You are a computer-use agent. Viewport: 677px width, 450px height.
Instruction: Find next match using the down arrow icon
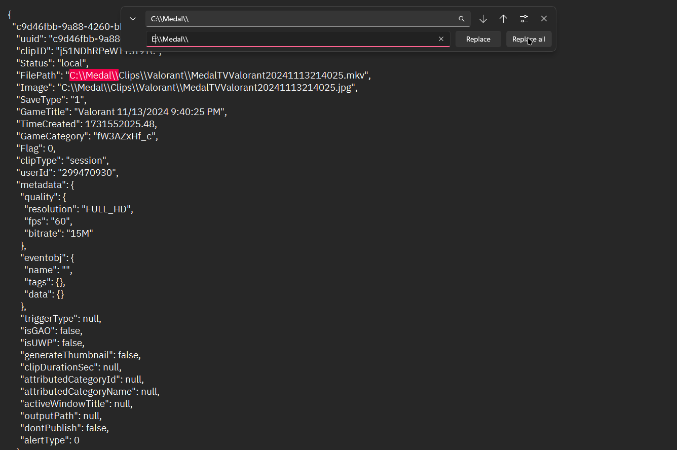[483, 19]
